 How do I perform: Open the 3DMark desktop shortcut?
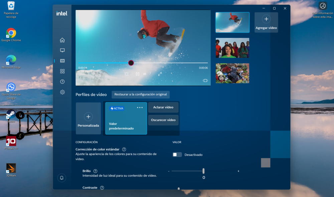[x=11, y=170]
